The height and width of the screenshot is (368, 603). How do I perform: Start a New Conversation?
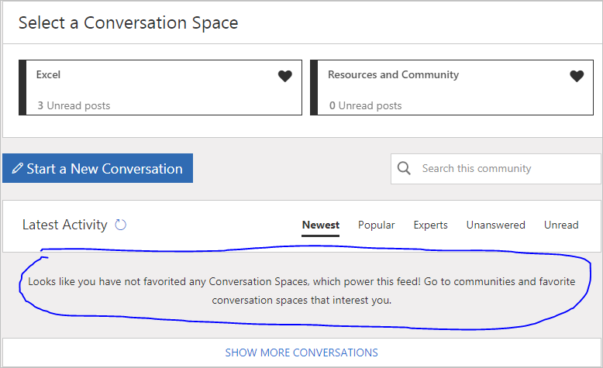pyautogui.click(x=98, y=168)
